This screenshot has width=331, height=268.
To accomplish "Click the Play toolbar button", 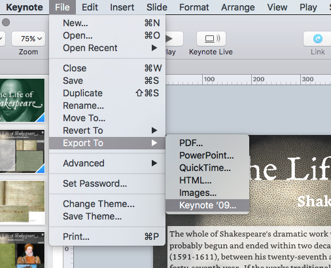I will click(174, 39).
